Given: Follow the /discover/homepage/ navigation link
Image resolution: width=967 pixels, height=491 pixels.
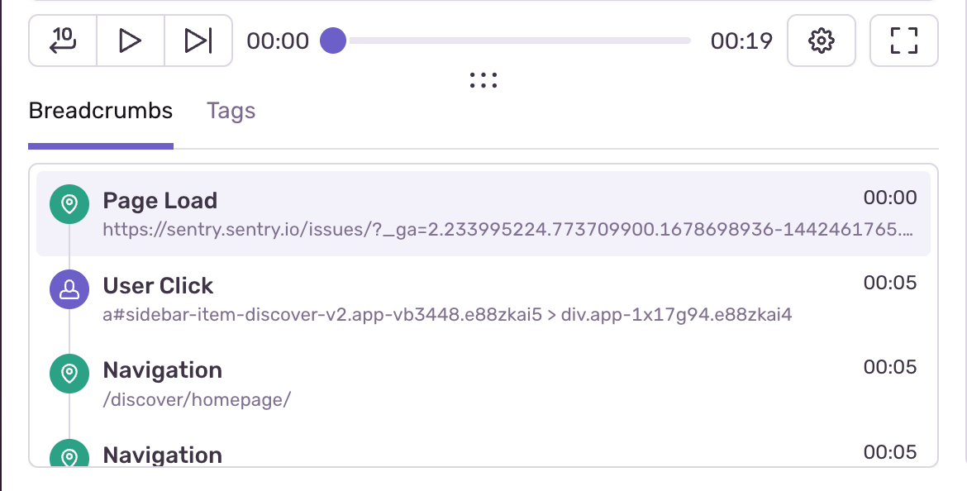Looking at the screenshot, I should point(196,399).
